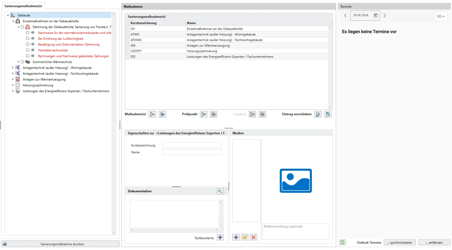This screenshot has height=250, width=452.
Task: Click the green refresh Outlook icon
Action: point(343,242)
